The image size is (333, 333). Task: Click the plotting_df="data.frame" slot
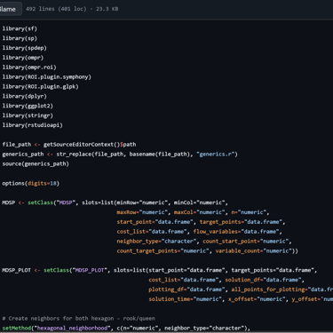(186, 289)
